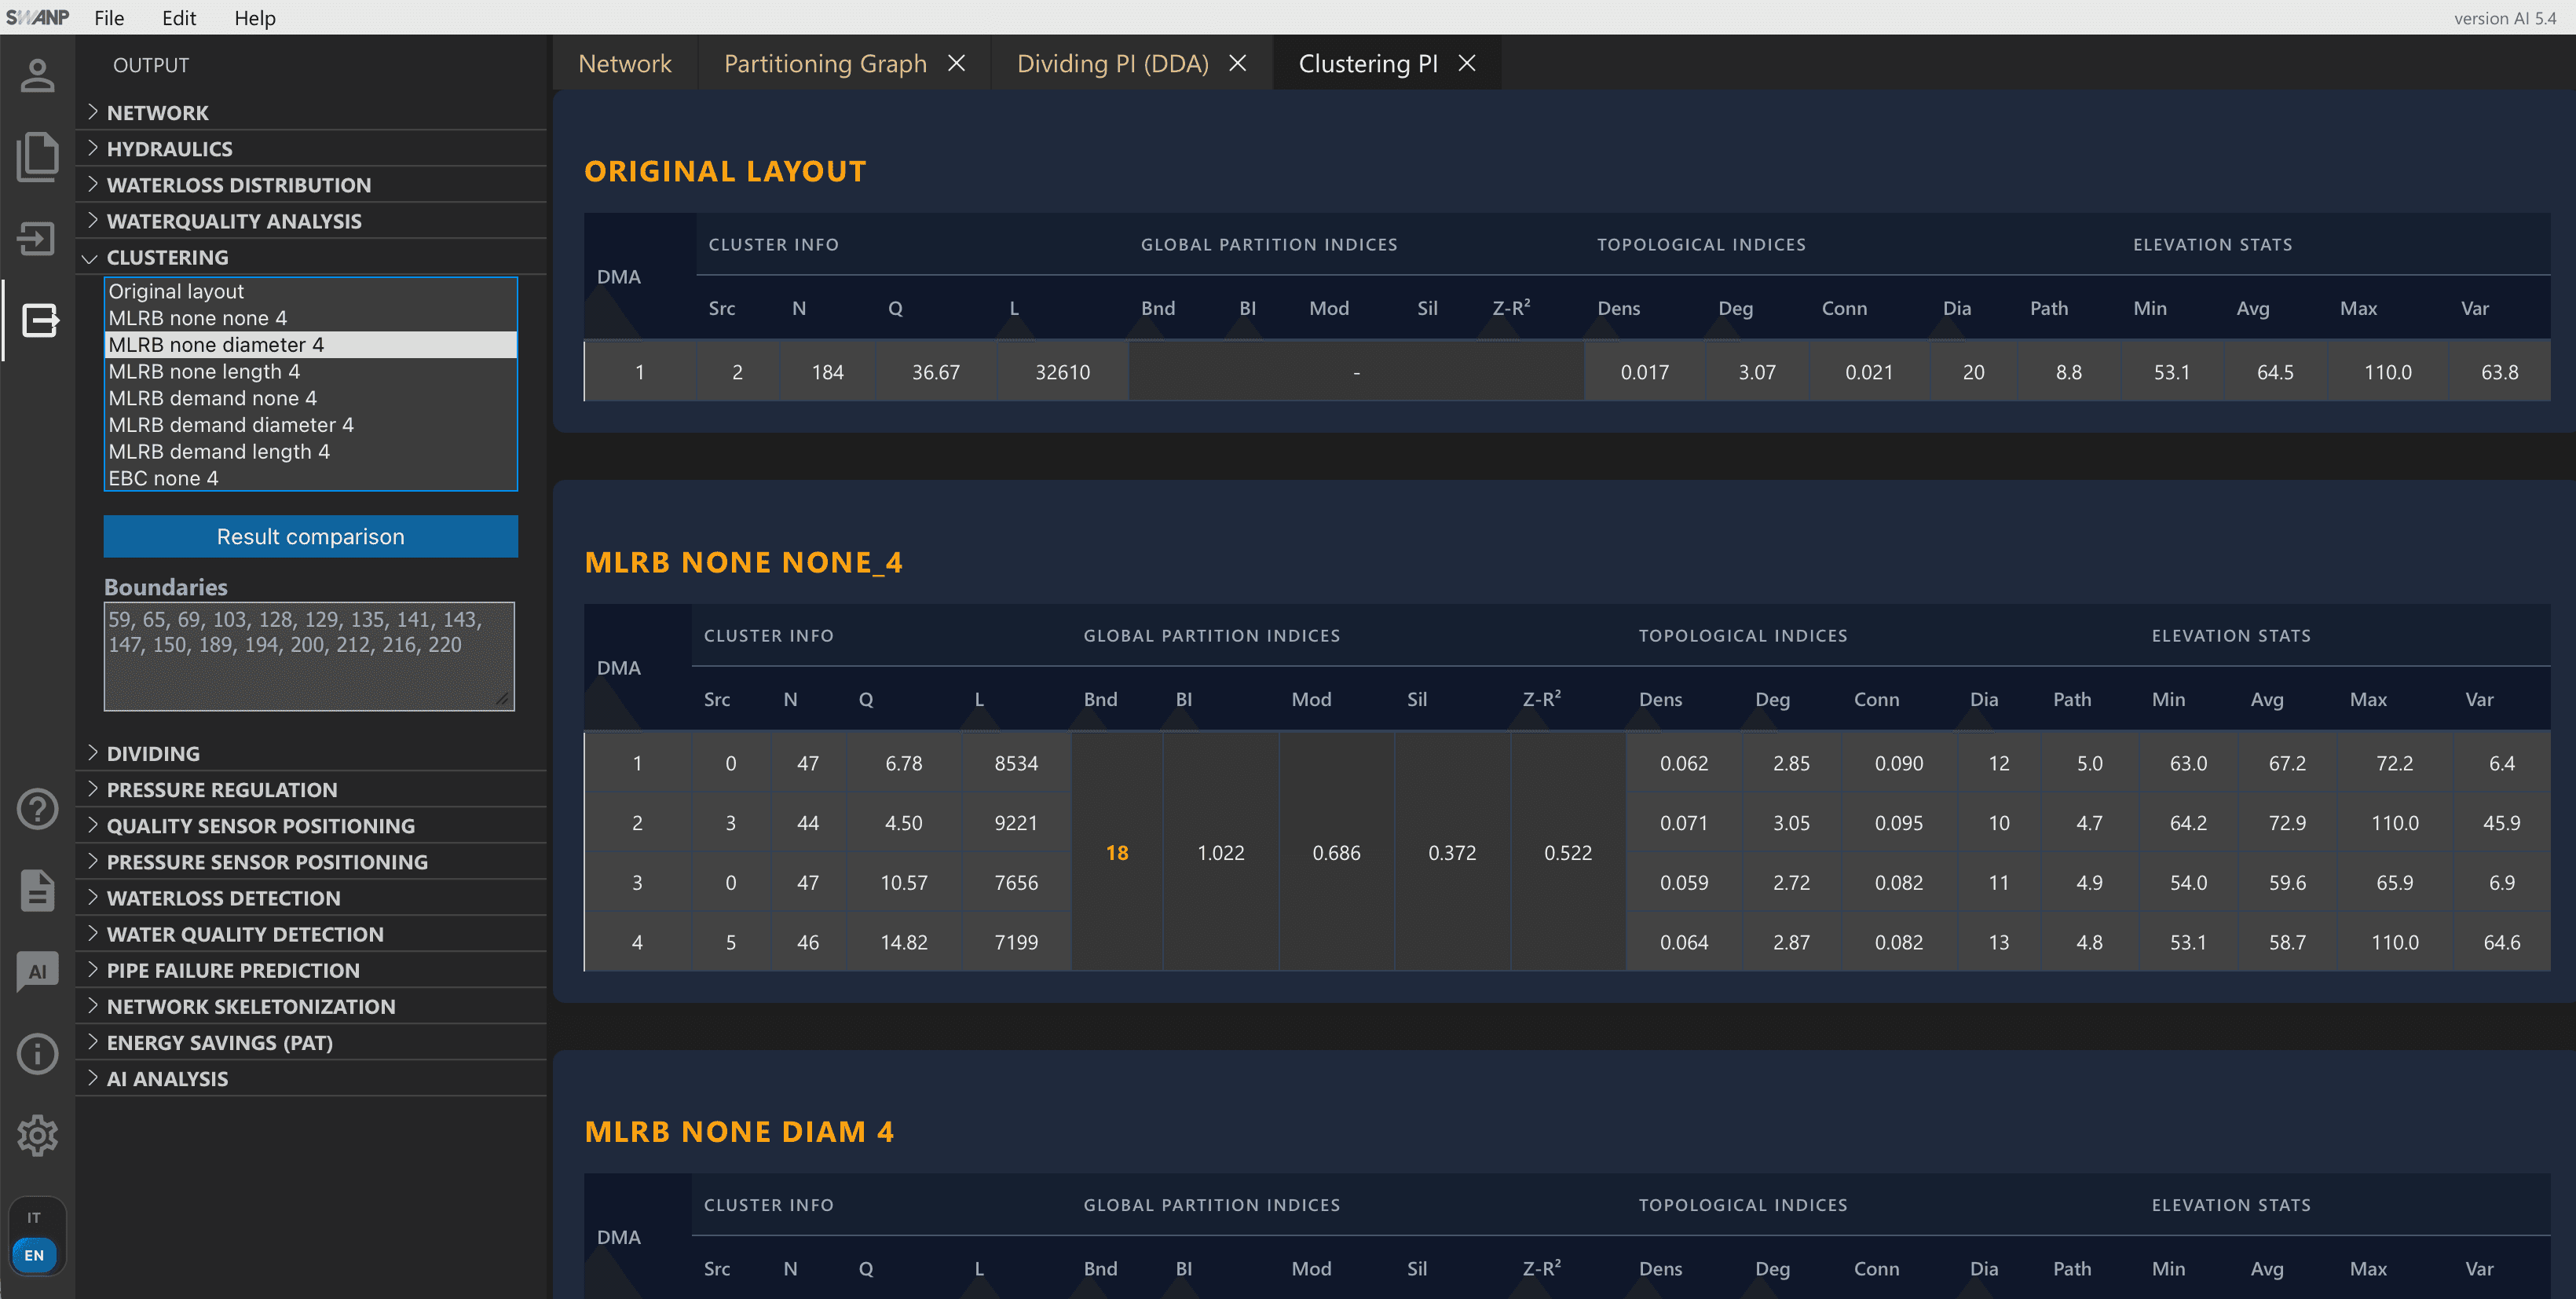Image resolution: width=2576 pixels, height=1299 pixels.
Task: Close the Dividing PI (DDA) tab
Action: tap(1237, 63)
